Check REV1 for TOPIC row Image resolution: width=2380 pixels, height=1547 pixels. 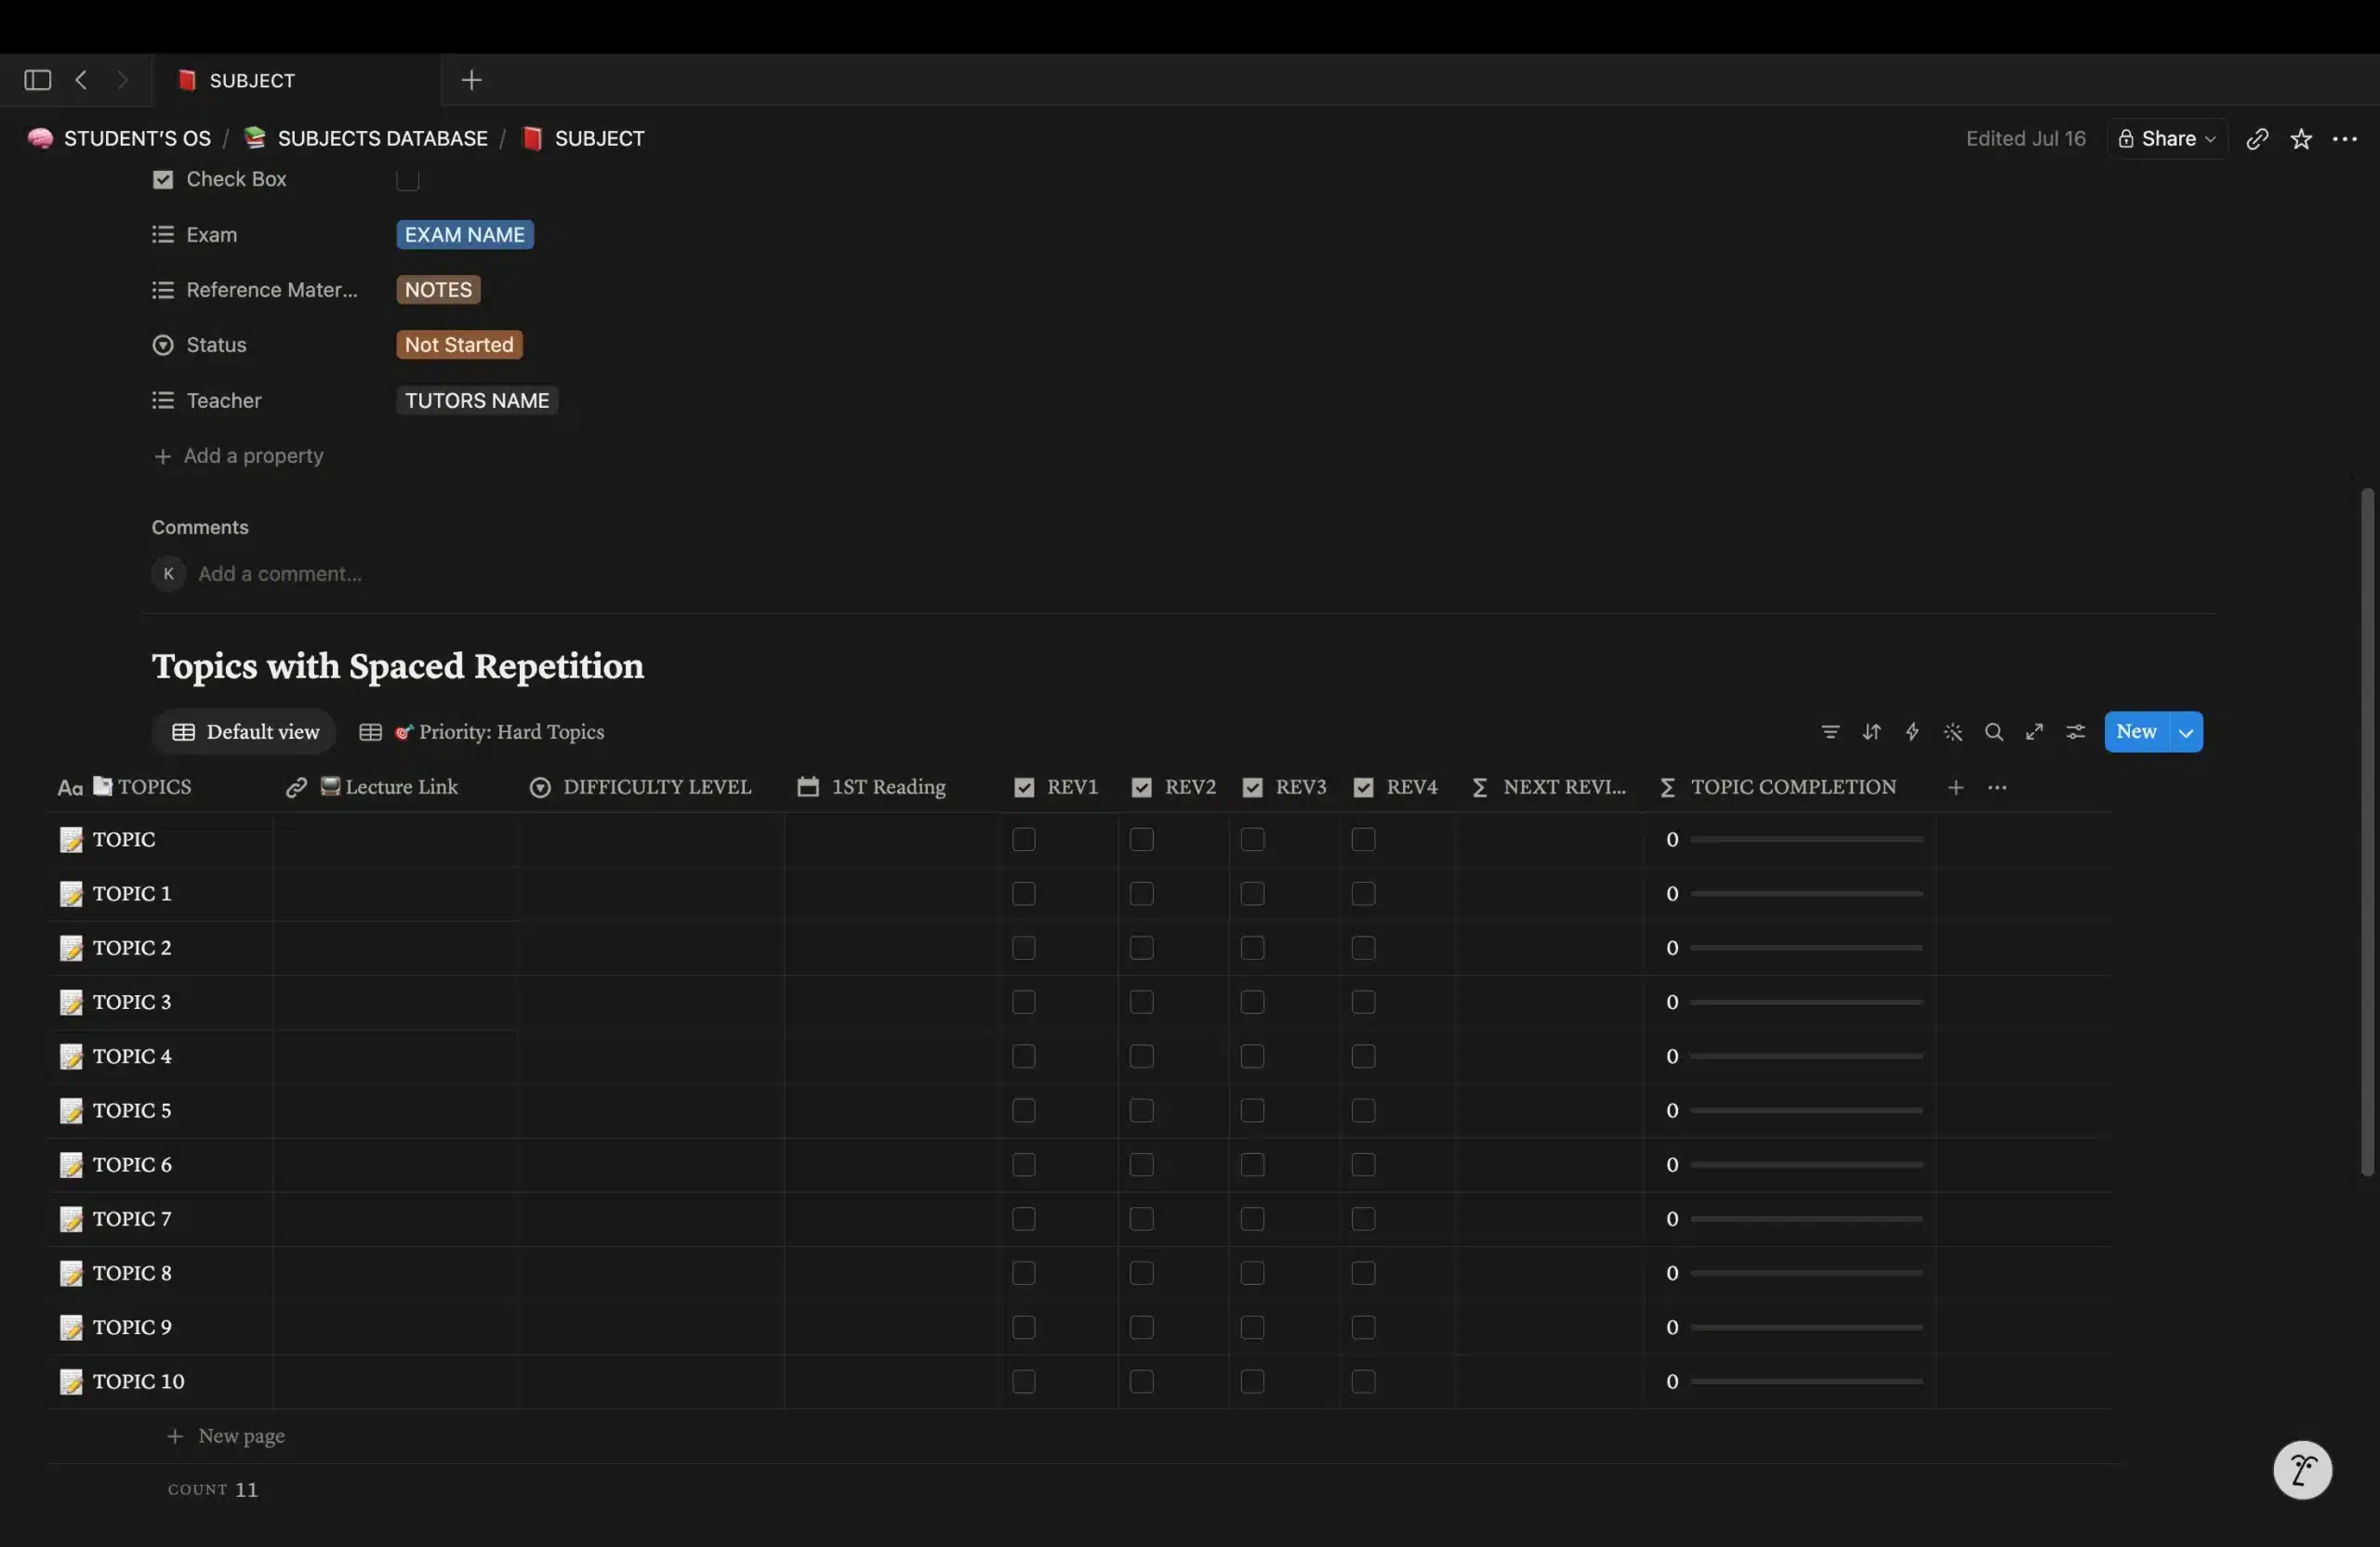1023,839
